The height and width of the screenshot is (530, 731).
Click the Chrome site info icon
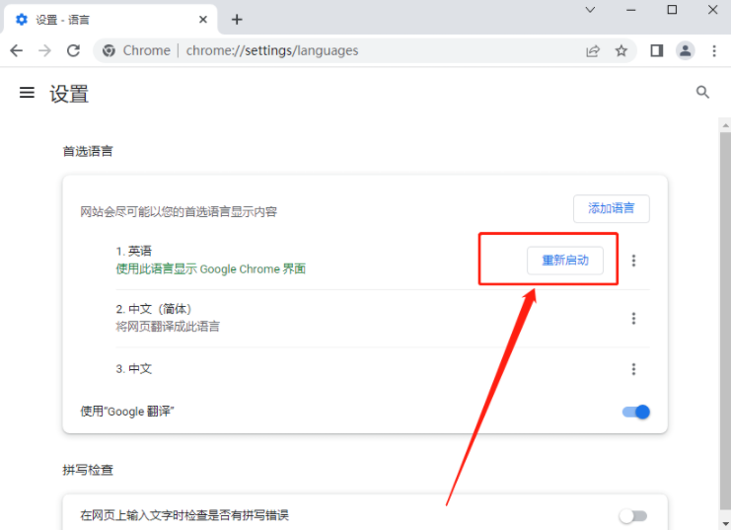(x=109, y=50)
